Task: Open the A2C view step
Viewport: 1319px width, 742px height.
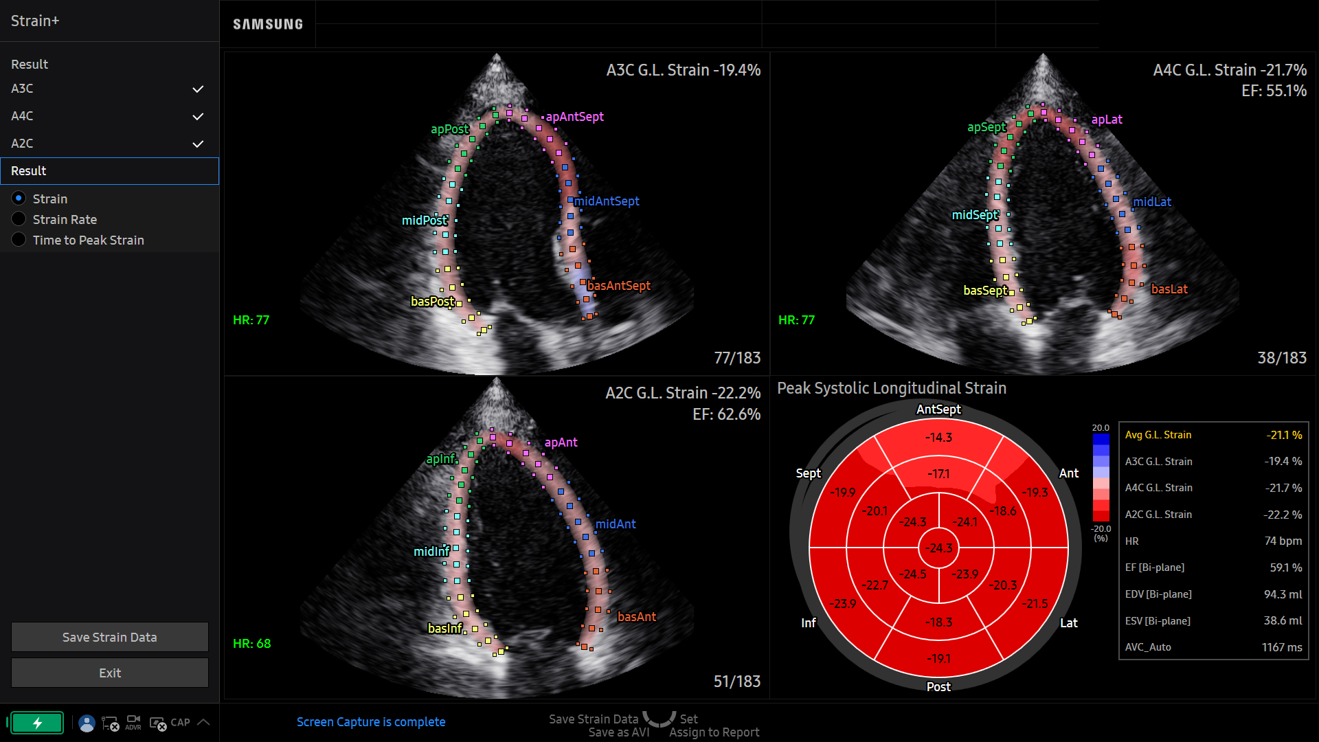Action: pyautogui.click(x=109, y=144)
